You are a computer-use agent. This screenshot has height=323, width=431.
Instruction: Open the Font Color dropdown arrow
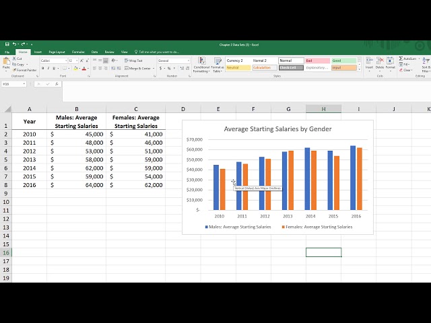pos(88,69)
